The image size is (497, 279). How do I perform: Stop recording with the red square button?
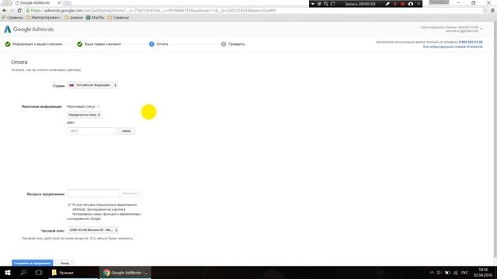402,4
